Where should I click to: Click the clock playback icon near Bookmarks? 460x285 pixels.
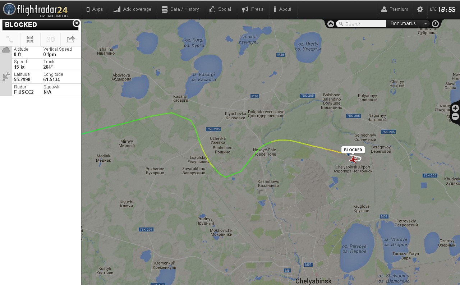(x=435, y=24)
